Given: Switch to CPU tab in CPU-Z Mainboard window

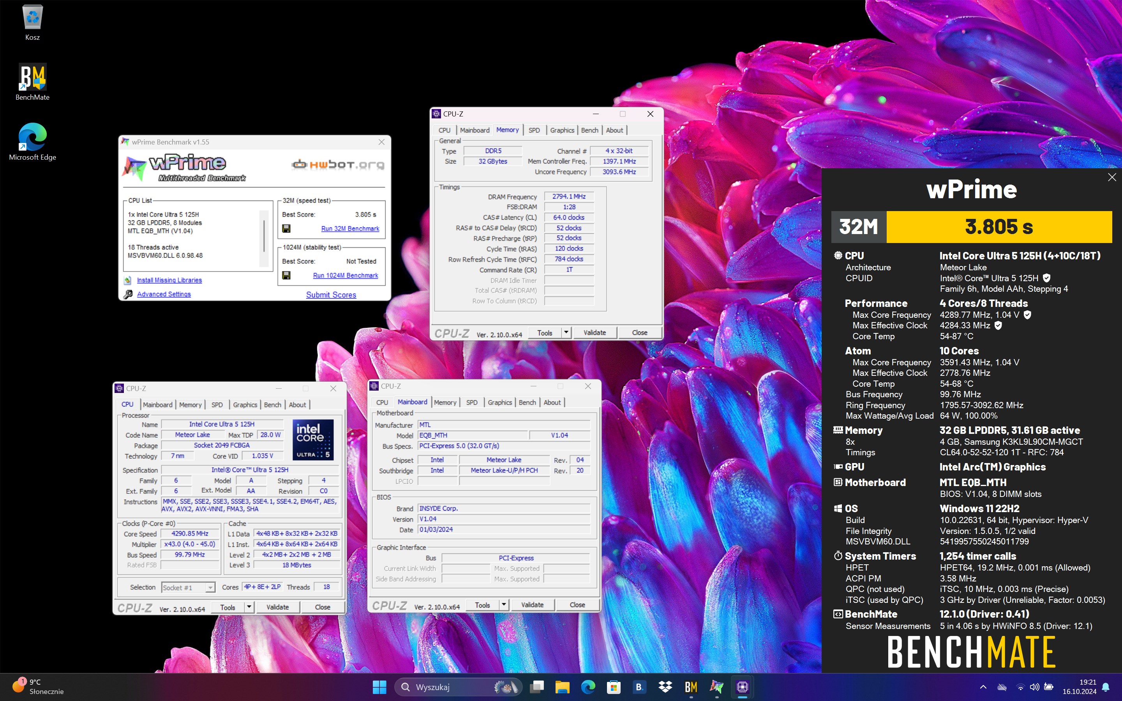Looking at the screenshot, I should 382,402.
